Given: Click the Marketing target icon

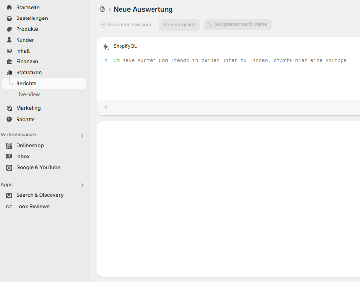Looking at the screenshot, I should coord(9,108).
